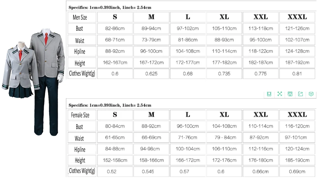The width and height of the screenshot is (317, 179).
Task: Click the female XXL hipline 112-116cm cell
Action: tap(261, 149)
